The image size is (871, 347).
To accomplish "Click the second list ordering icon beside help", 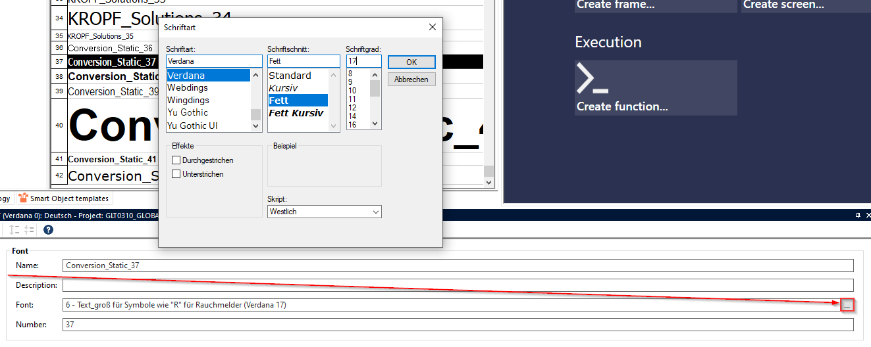I will click(30, 229).
